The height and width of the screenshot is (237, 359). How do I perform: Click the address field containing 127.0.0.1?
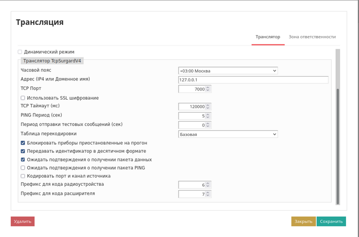coord(253,80)
